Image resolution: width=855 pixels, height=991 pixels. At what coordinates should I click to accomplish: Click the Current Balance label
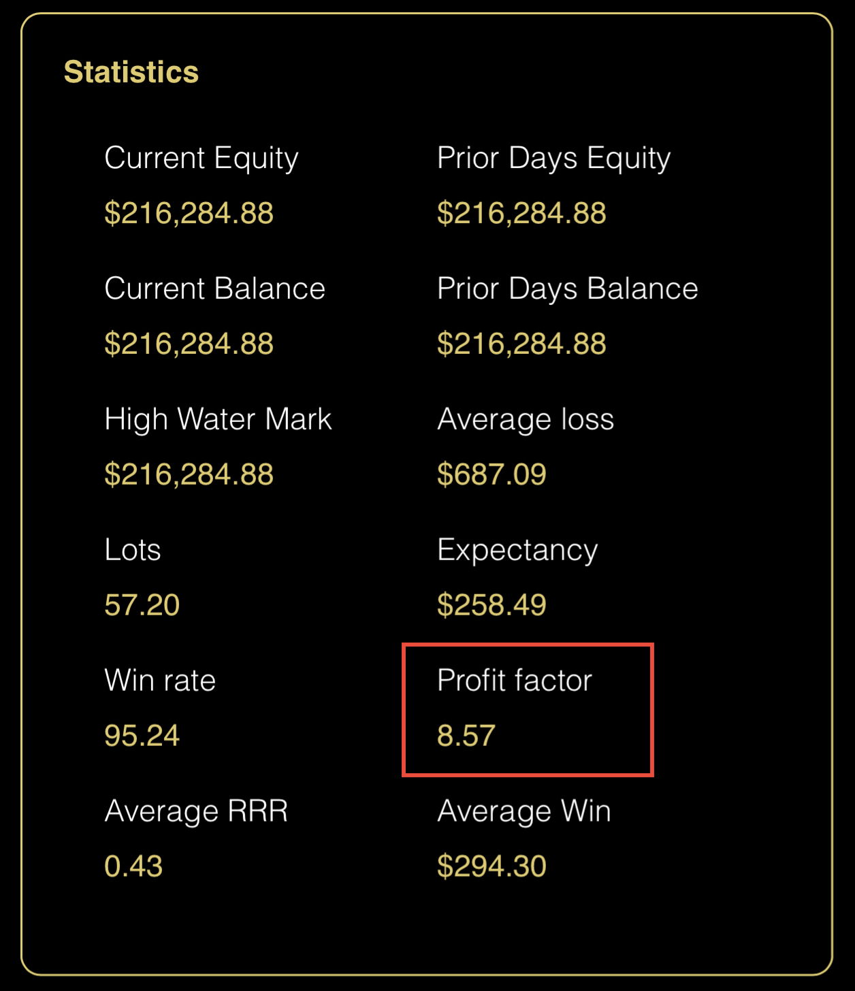pos(214,289)
